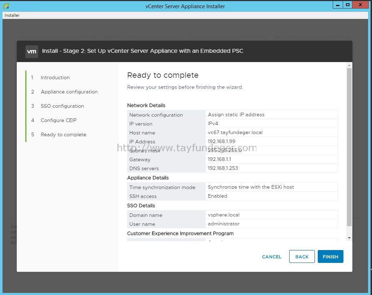Click the Stage 2 dialog title
Screen dimensions: 372x295
[142, 51]
